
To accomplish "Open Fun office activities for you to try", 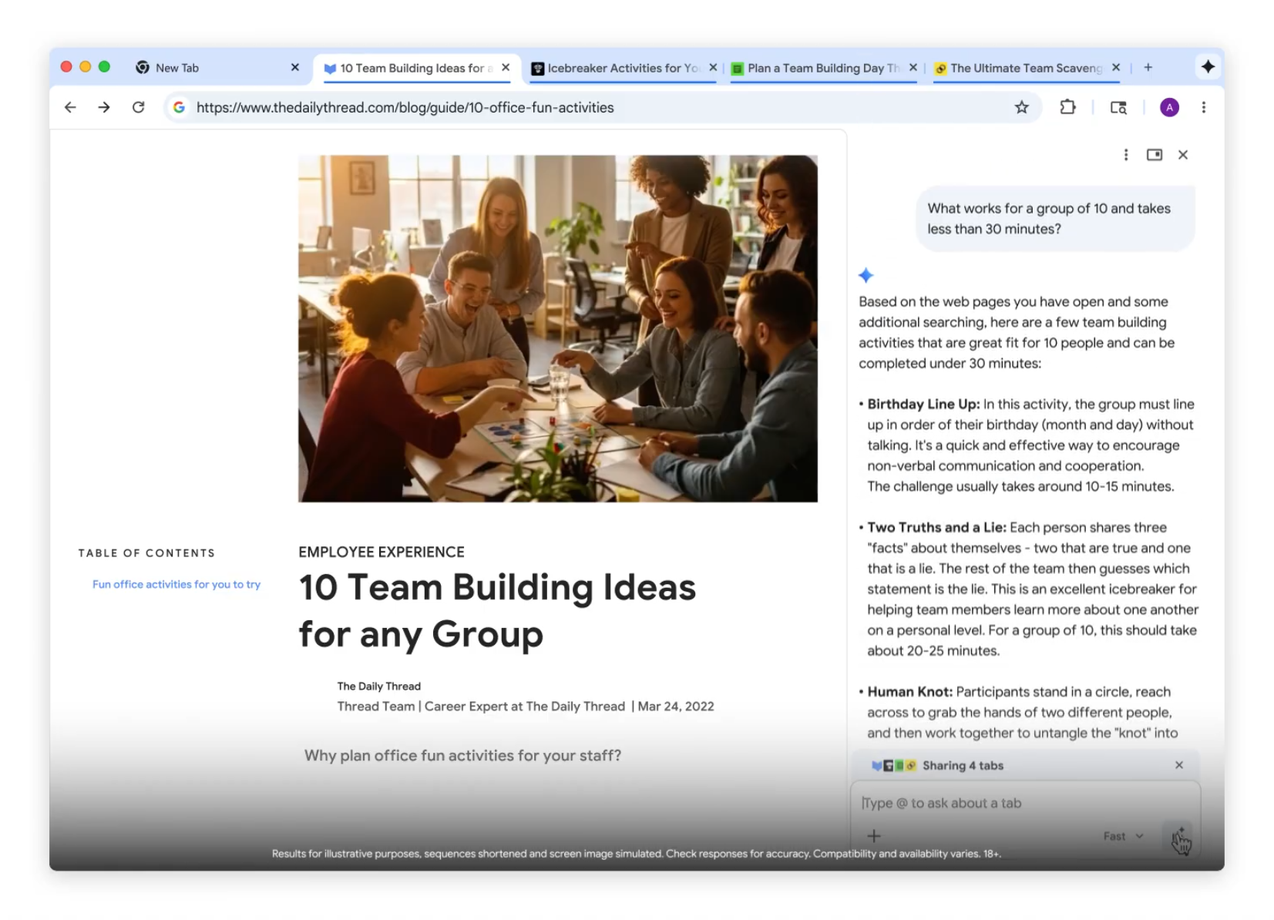I will click(176, 584).
